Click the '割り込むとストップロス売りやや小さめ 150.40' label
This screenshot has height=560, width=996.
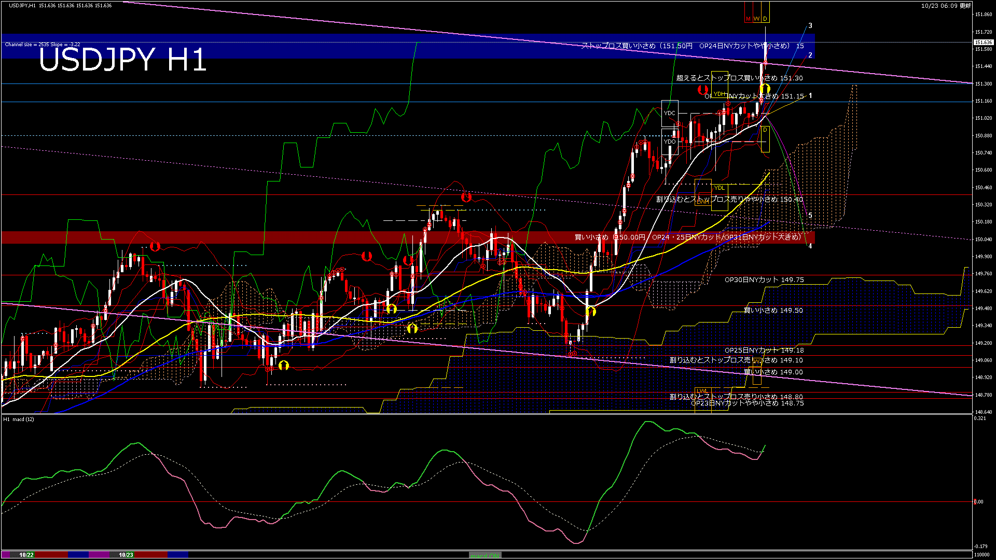coord(730,199)
